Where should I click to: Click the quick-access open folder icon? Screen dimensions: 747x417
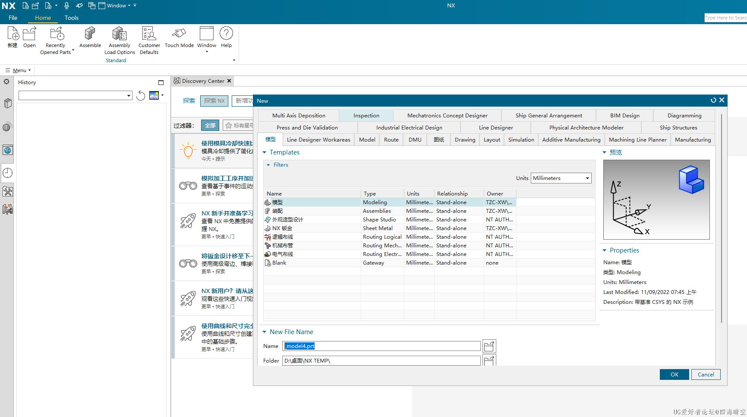(35, 6)
